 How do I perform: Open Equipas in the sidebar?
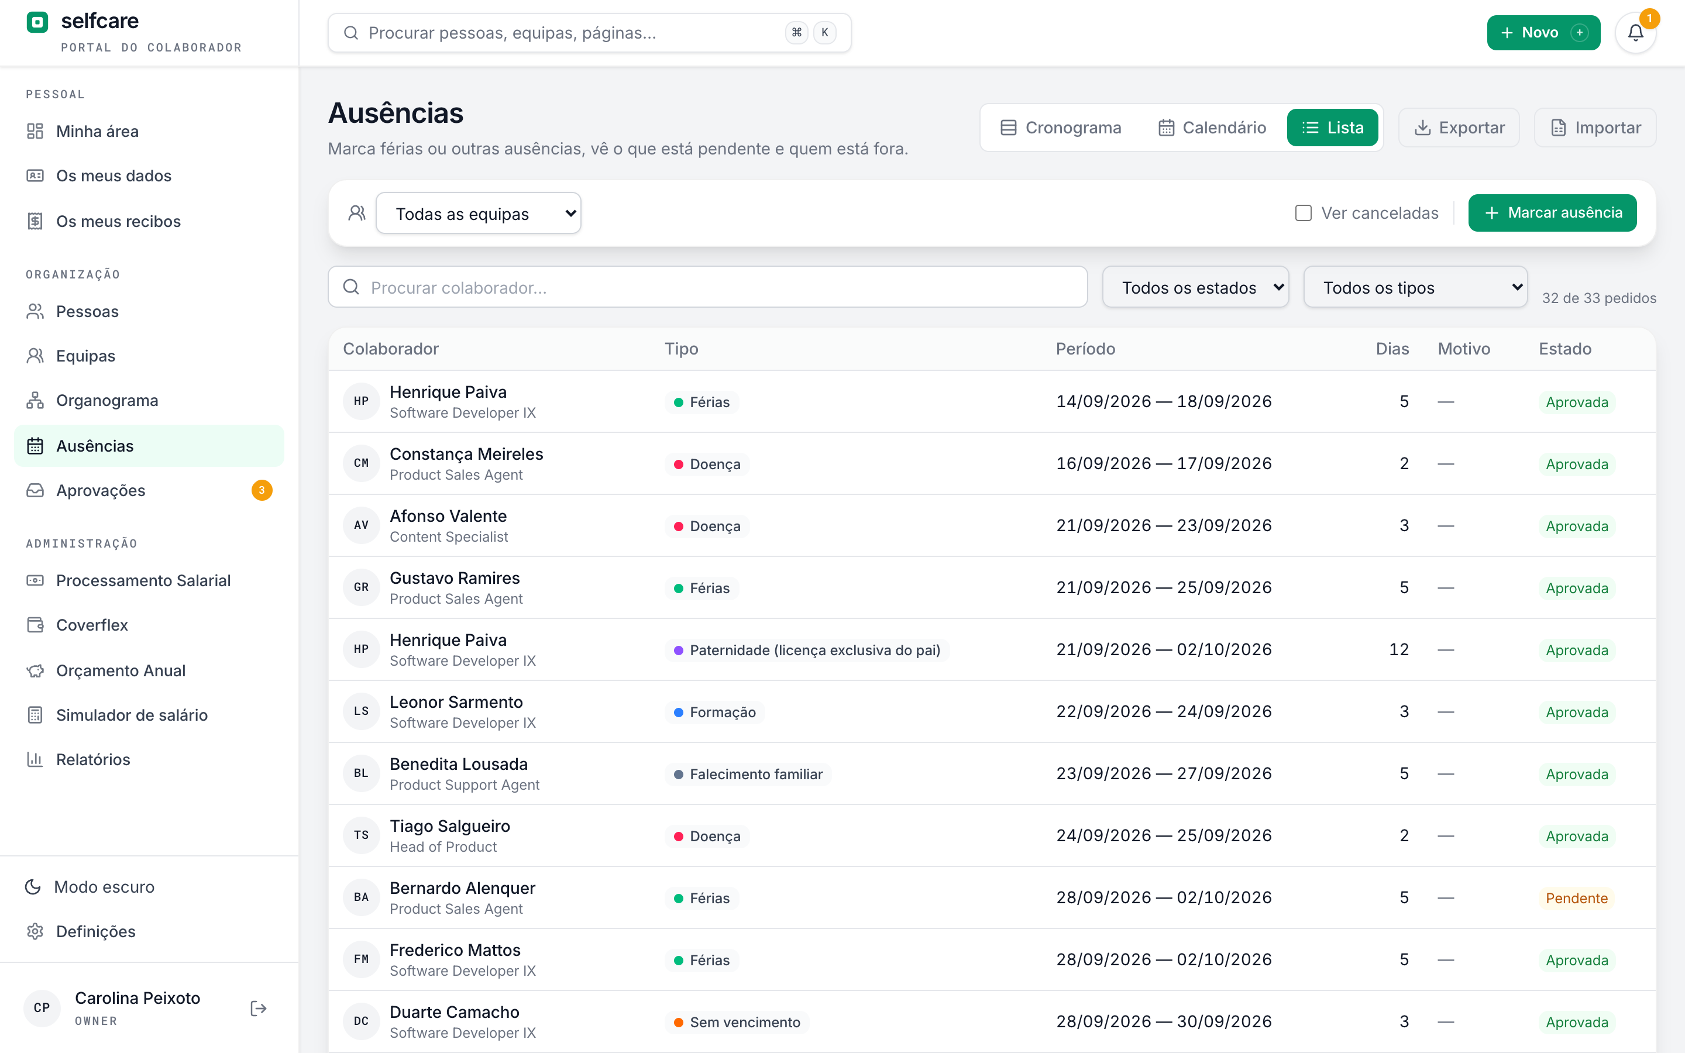(149, 356)
